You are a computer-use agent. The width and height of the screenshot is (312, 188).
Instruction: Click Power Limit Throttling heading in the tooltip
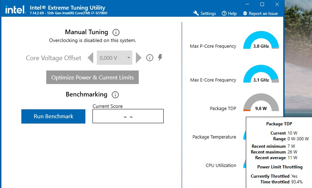(280, 167)
